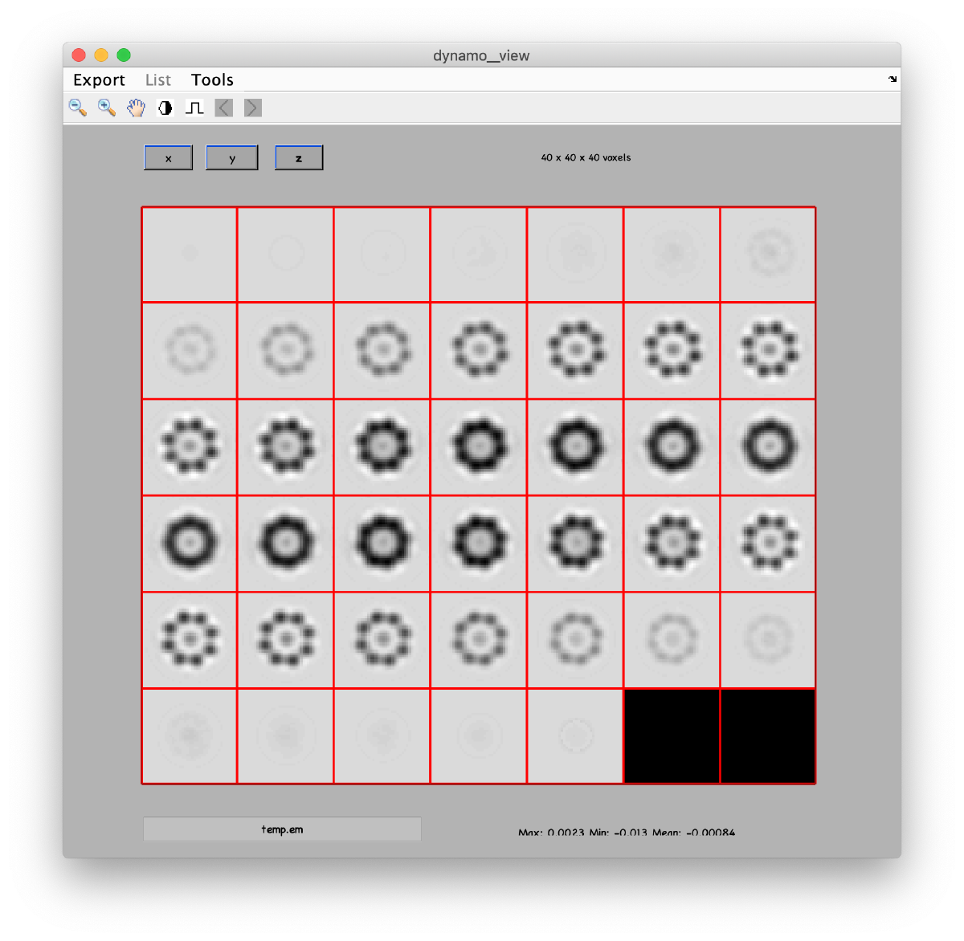Click the square pulse profile icon
This screenshot has height=941, width=964.
tap(194, 108)
